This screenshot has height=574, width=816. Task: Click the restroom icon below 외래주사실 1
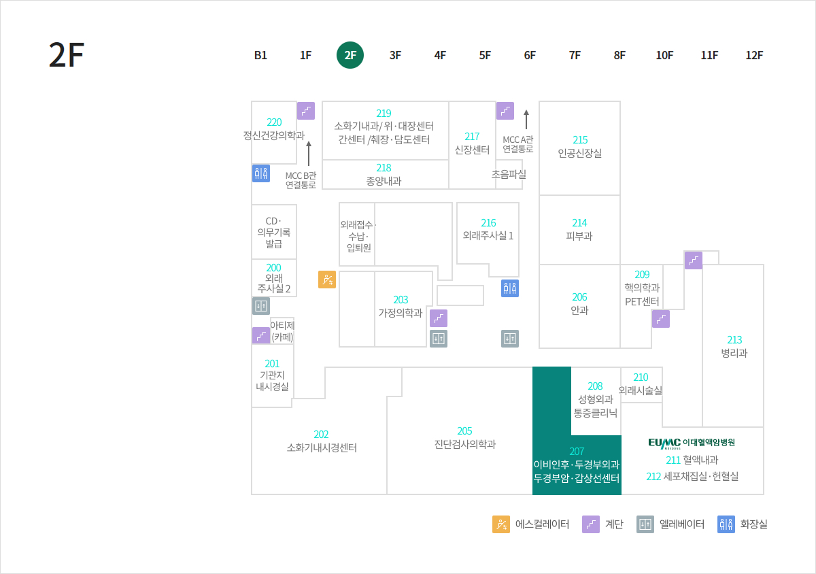pyautogui.click(x=510, y=288)
